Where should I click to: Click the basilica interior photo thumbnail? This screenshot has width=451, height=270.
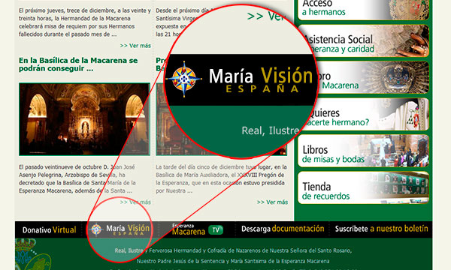[84, 119]
